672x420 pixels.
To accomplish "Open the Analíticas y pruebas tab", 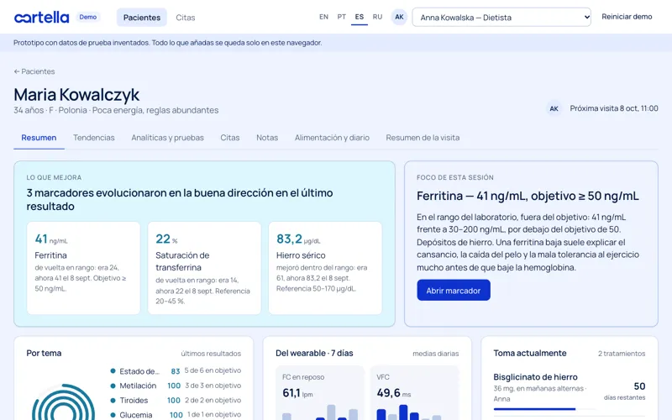I will coord(167,138).
